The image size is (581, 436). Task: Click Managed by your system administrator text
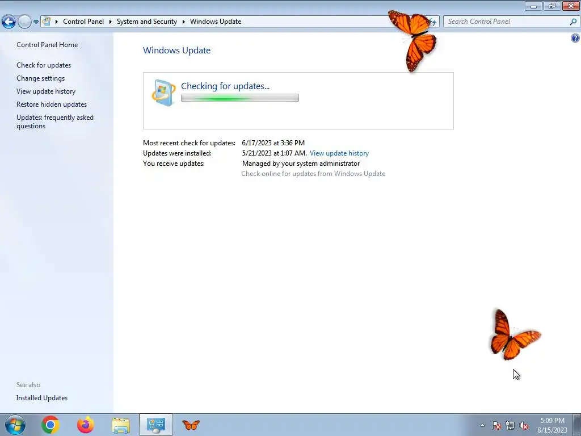[x=301, y=163]
